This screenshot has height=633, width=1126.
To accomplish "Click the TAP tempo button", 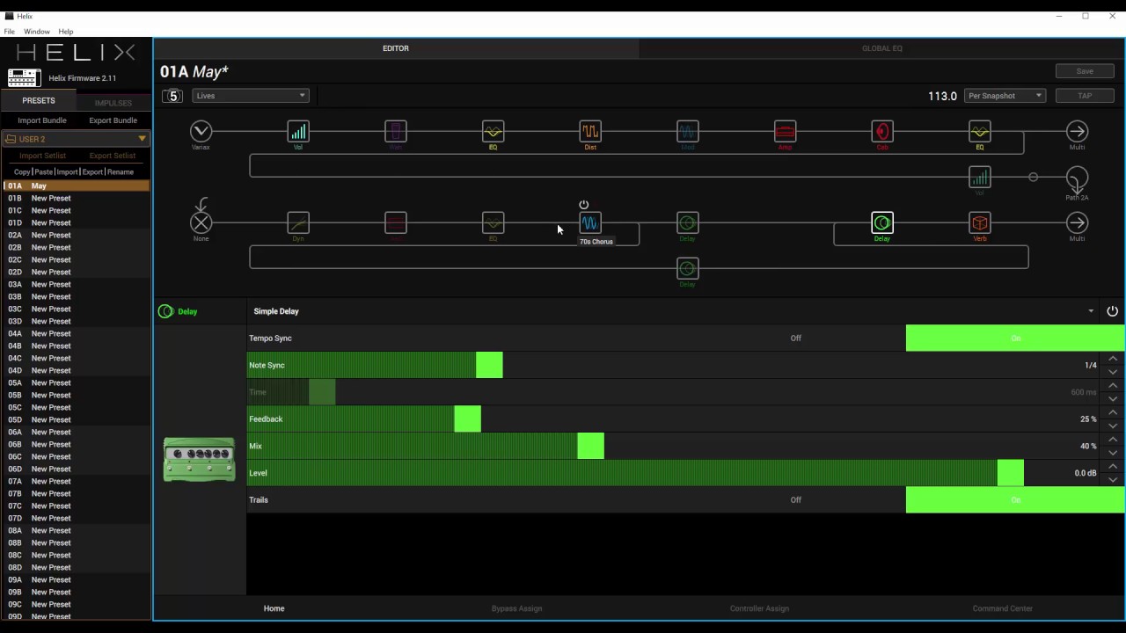I will click(1085, 96).
